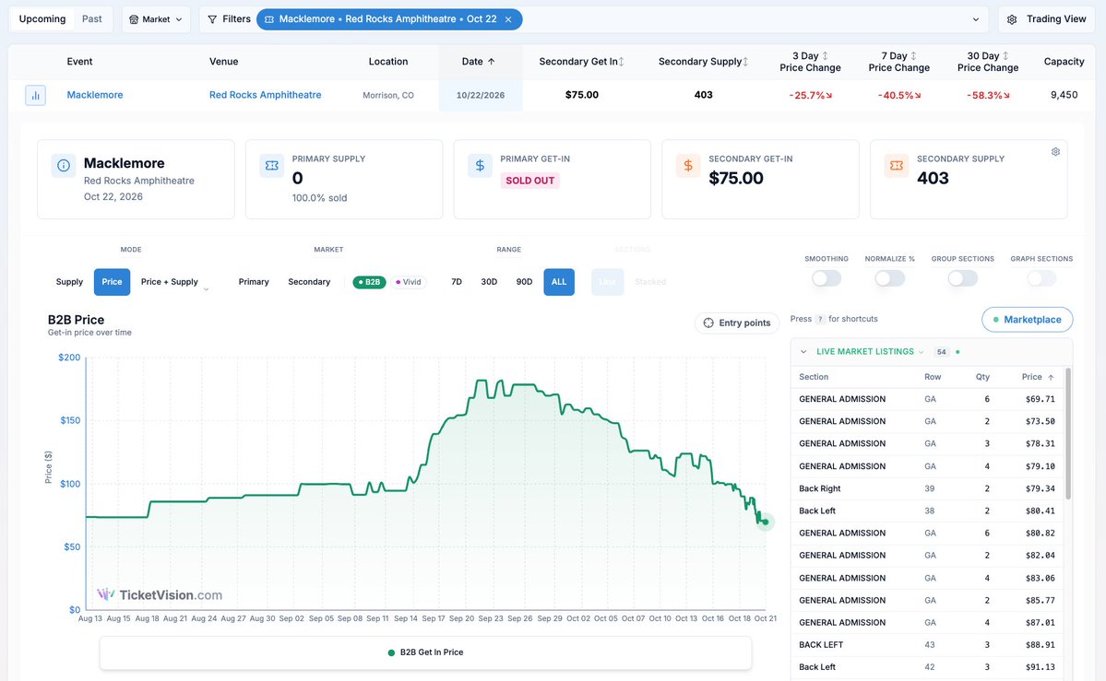
Task: Open Secondary Supply card settings gear
Action: click(1056, 151)
